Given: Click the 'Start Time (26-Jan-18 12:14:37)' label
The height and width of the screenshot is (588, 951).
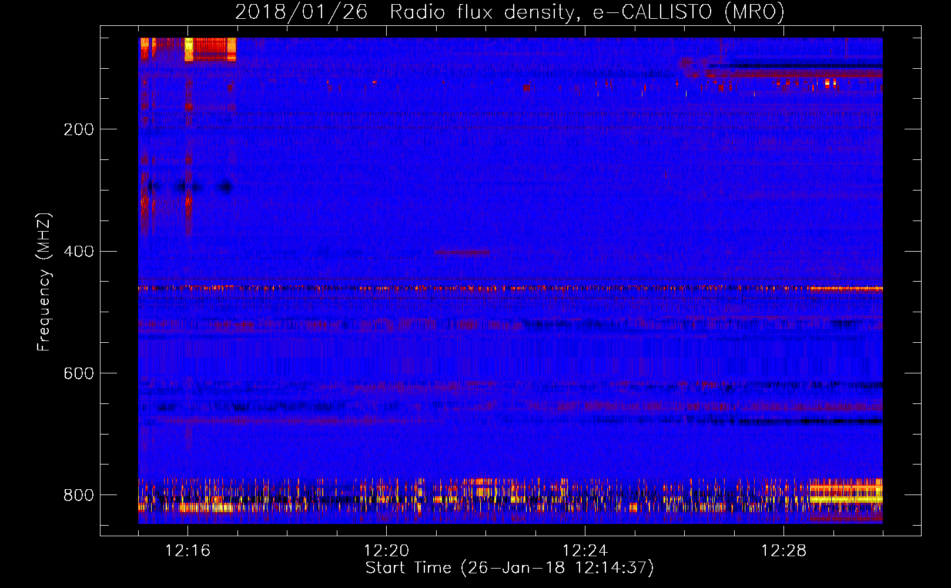Looking at the screenshot, I should pyautogui.click(x=510, y=568).
